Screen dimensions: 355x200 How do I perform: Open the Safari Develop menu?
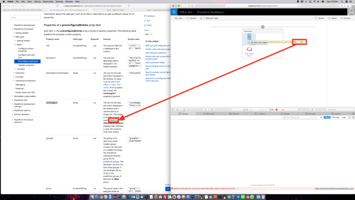click(x=59, y=1)
